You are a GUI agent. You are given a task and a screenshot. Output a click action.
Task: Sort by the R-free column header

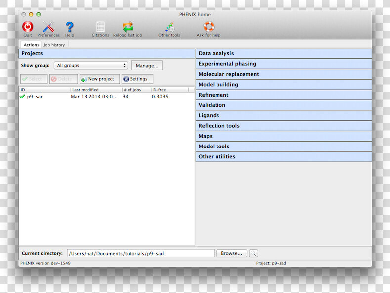coord(170,90)
